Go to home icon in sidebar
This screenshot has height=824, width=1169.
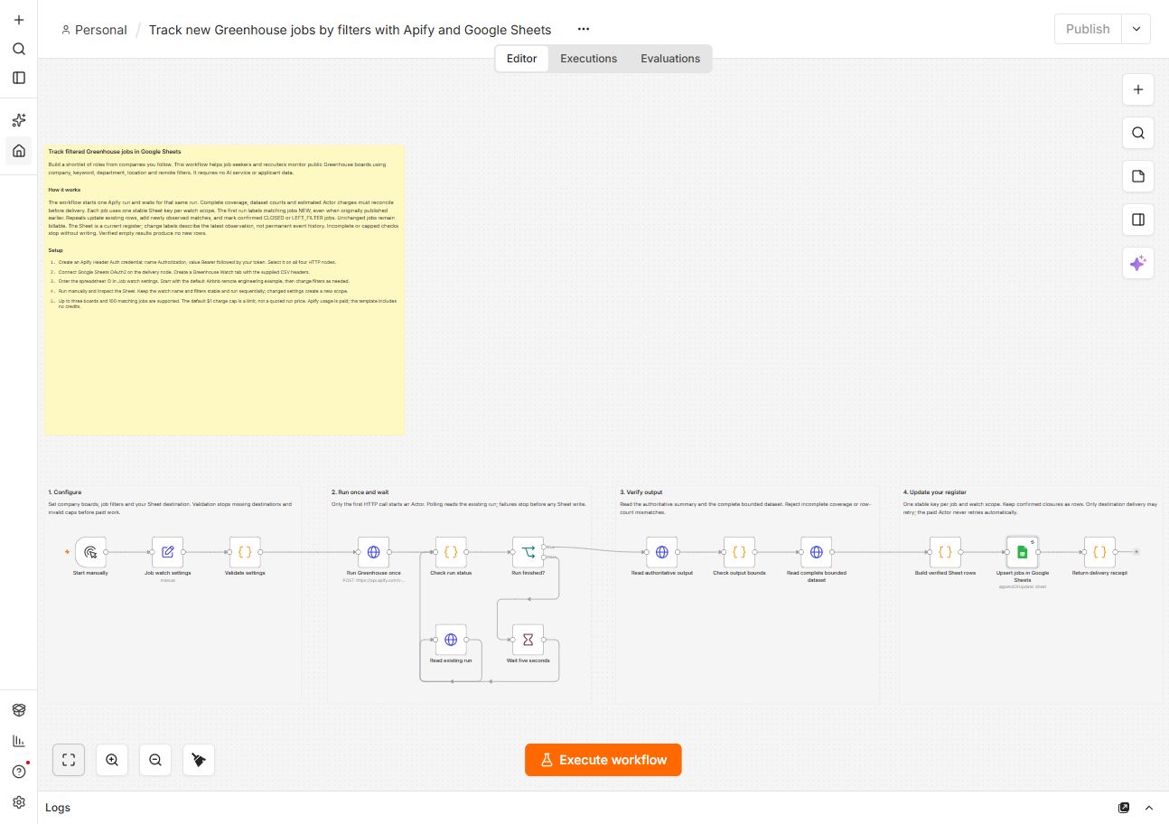point(19,150)
